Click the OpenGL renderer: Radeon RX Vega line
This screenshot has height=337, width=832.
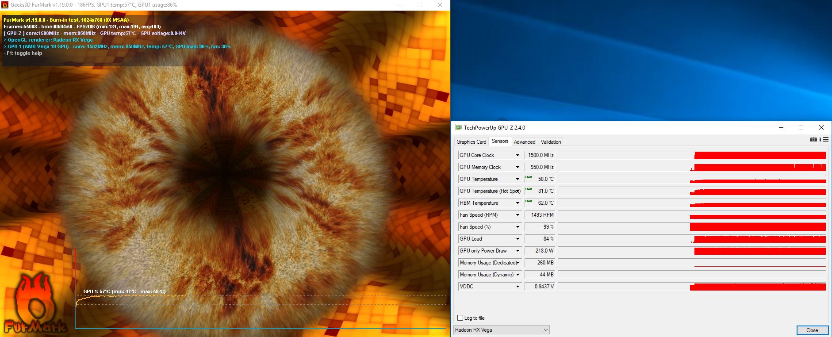coord(48,40)
